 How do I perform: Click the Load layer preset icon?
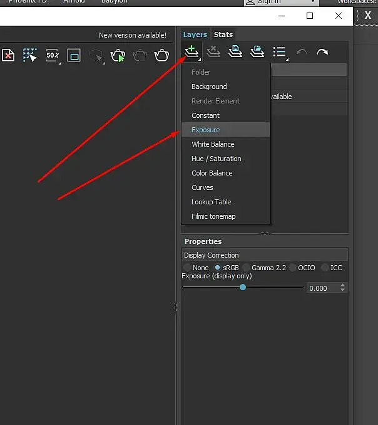point(257,52)
